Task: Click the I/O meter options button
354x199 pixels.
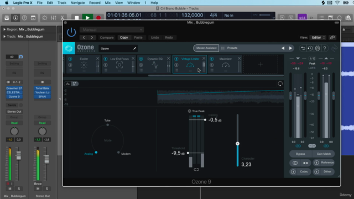Action: click(312, 59)
